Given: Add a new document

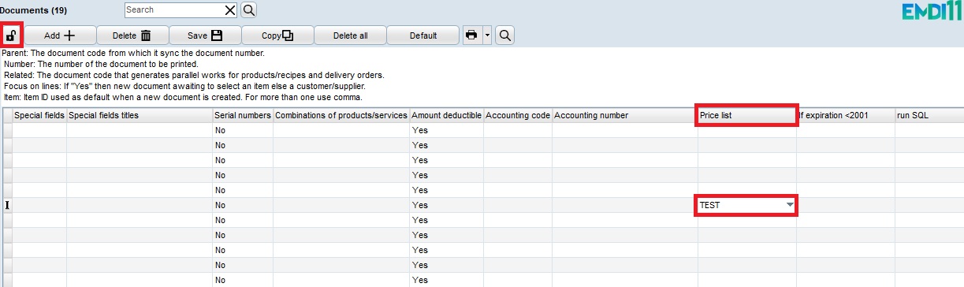Looking at the screenshot, I should coord(60,35).
